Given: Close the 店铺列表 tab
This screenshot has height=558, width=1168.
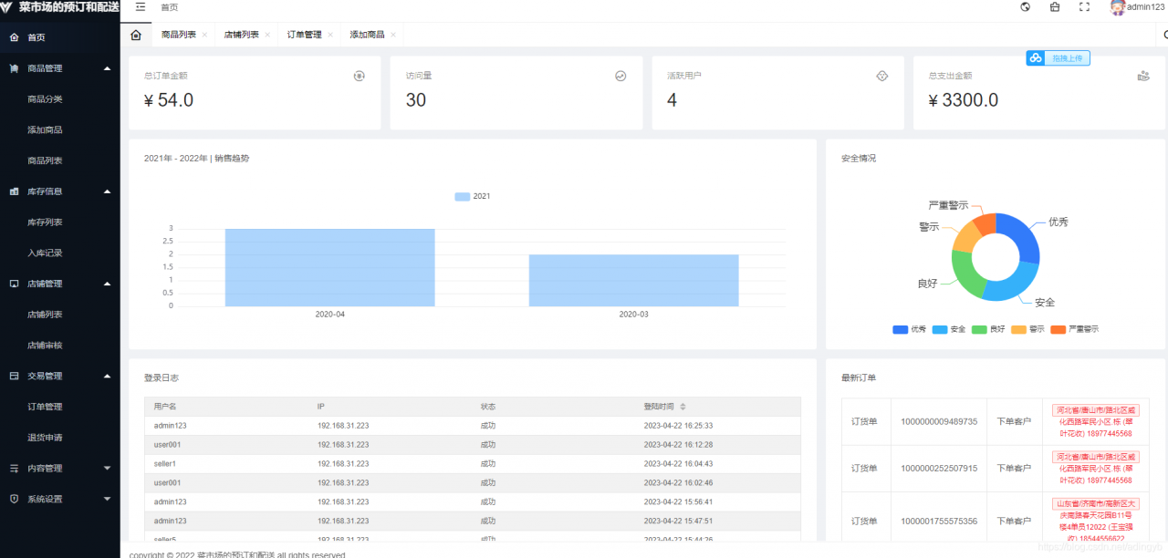Looking at the screenshot, I should 267,35.
